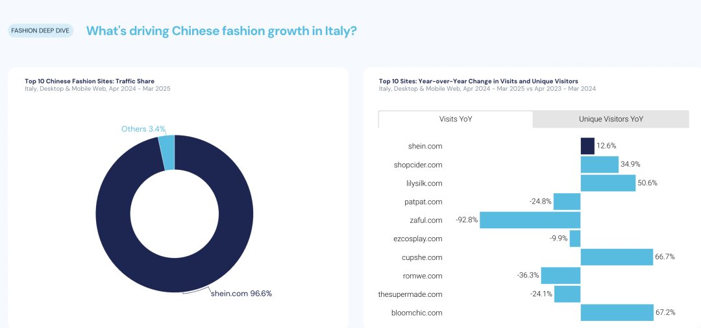Select the Visits YoY tab
This screenshot has height=328, width=701.
point(456,119)
